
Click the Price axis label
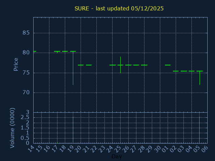16,64
